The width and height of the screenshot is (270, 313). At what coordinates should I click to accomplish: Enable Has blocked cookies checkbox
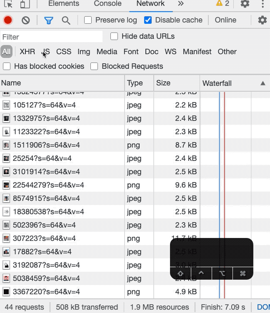7,66
